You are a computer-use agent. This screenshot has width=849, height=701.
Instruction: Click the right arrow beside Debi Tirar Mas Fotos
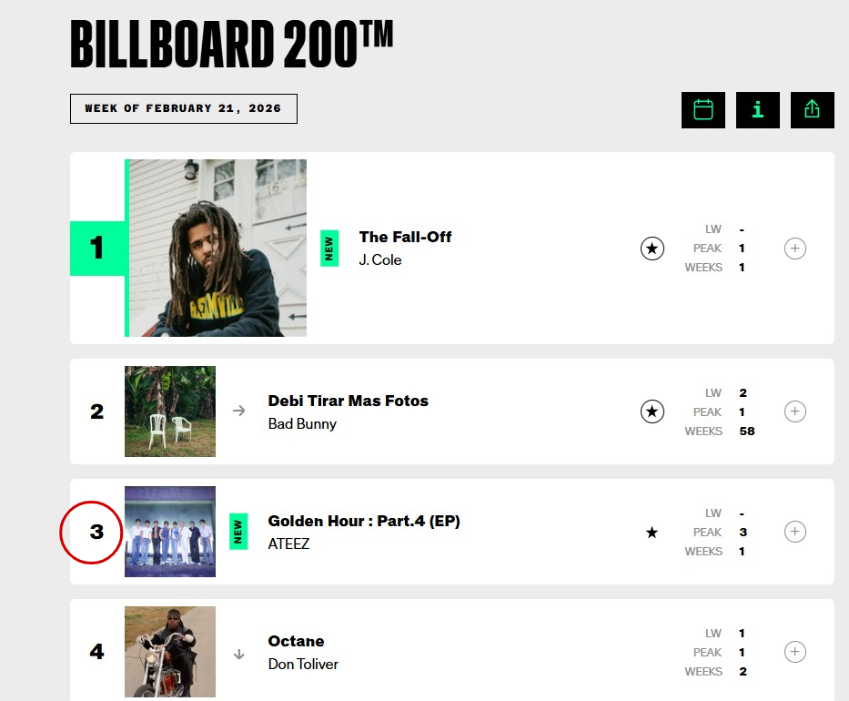click(239, 411)
